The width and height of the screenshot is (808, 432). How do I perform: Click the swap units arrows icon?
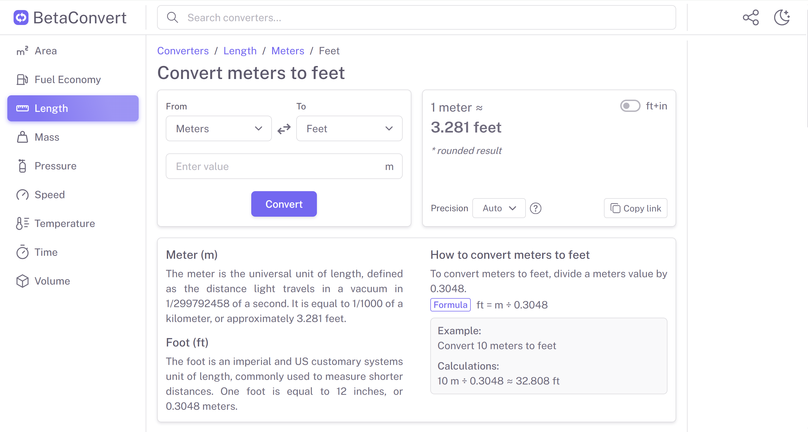pyautogui.click(x=284, y=129)
